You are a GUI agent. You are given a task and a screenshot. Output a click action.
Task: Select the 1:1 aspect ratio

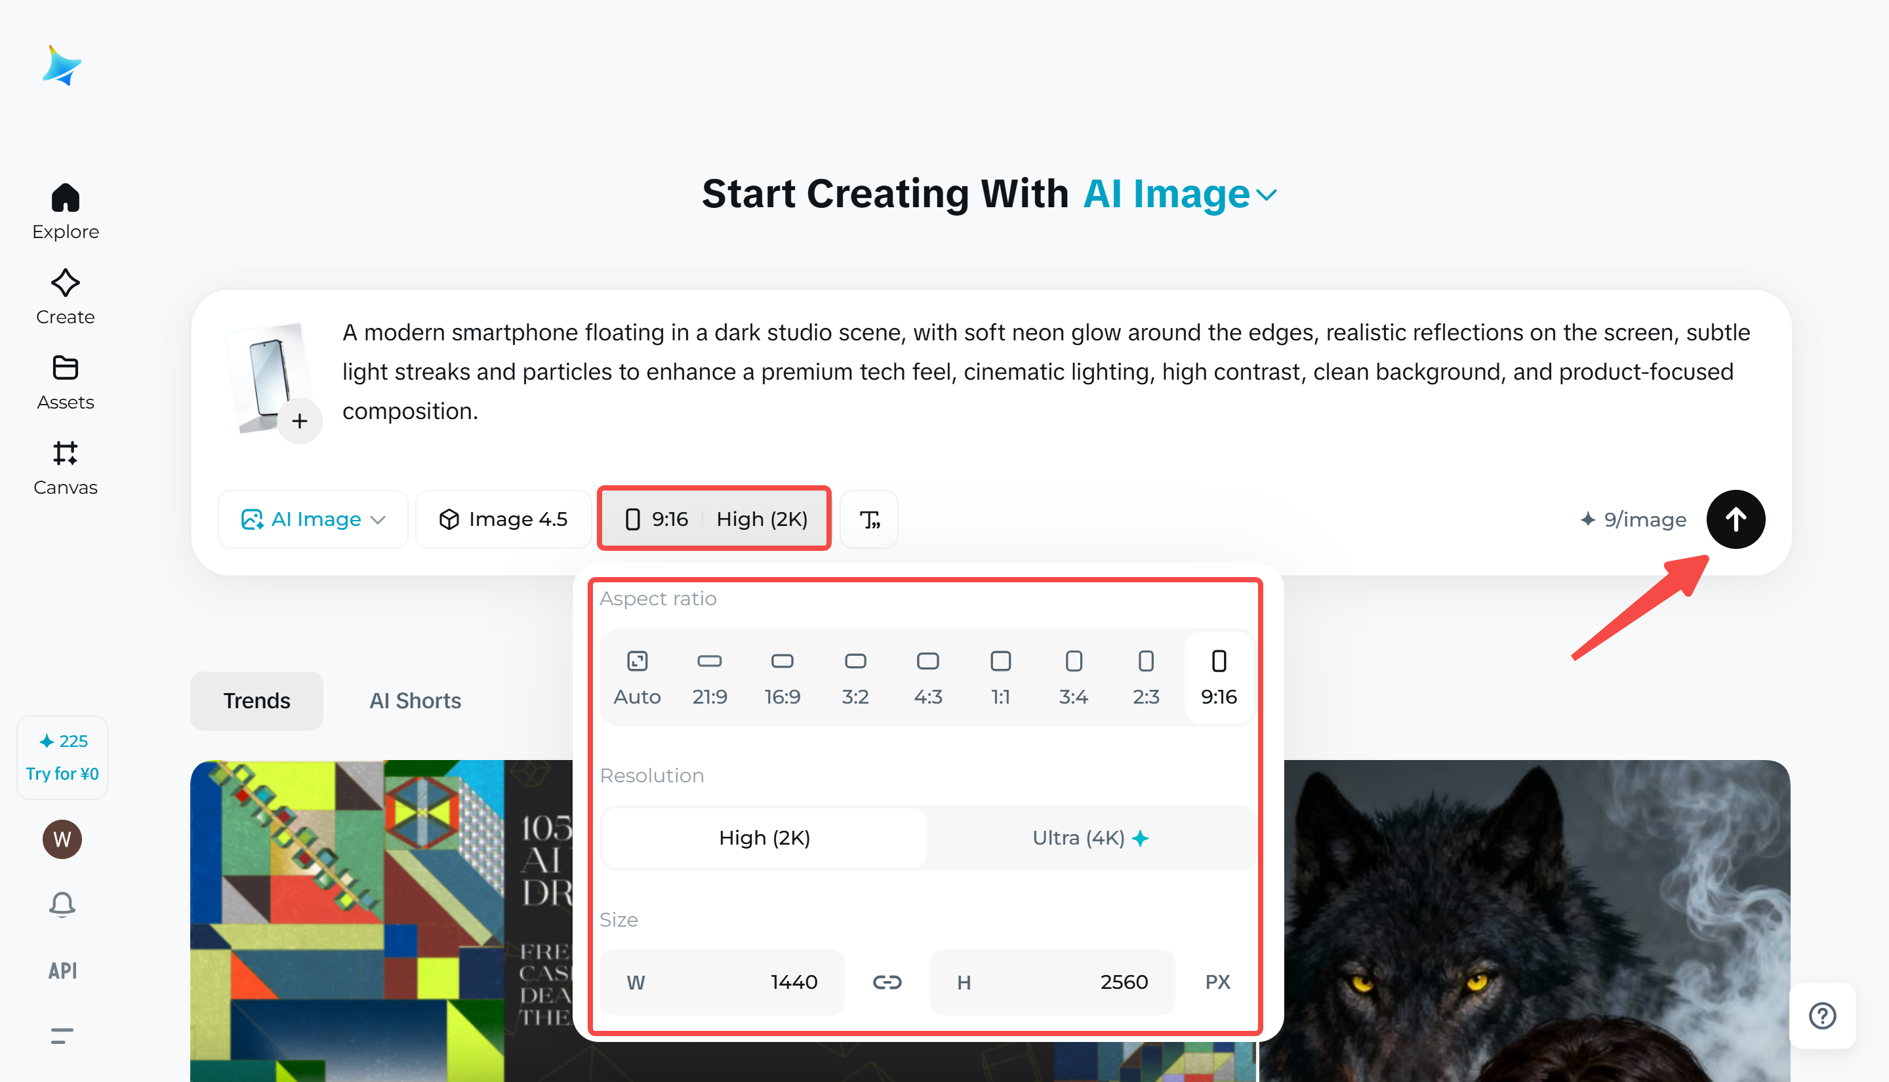(x=1000, y=676)
